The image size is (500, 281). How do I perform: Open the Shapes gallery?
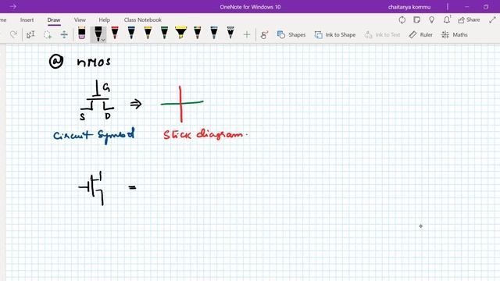click(x=291, y=34)
